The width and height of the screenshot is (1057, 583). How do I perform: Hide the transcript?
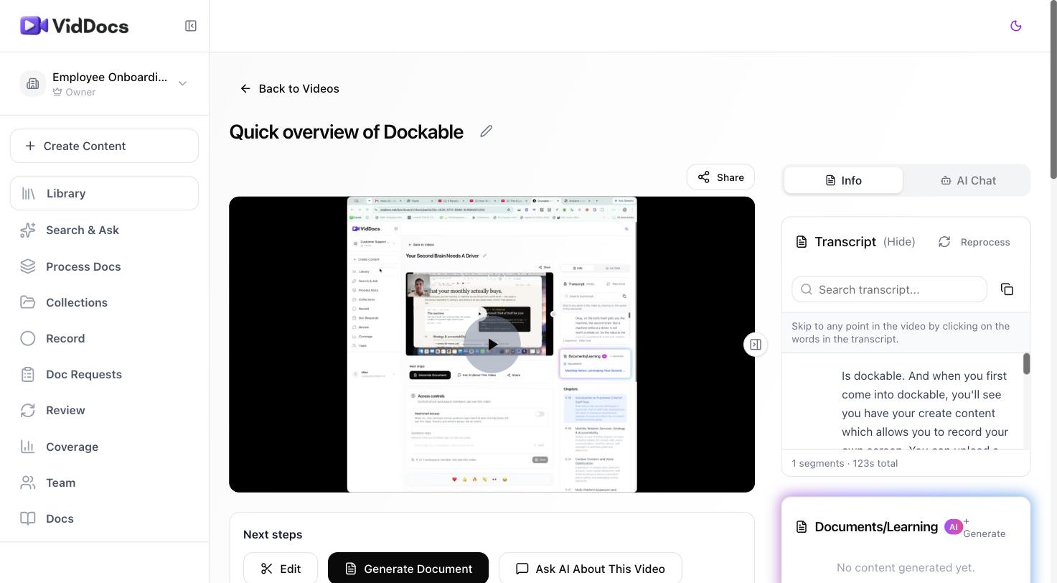pyautogui.click(x=898, y=242)
